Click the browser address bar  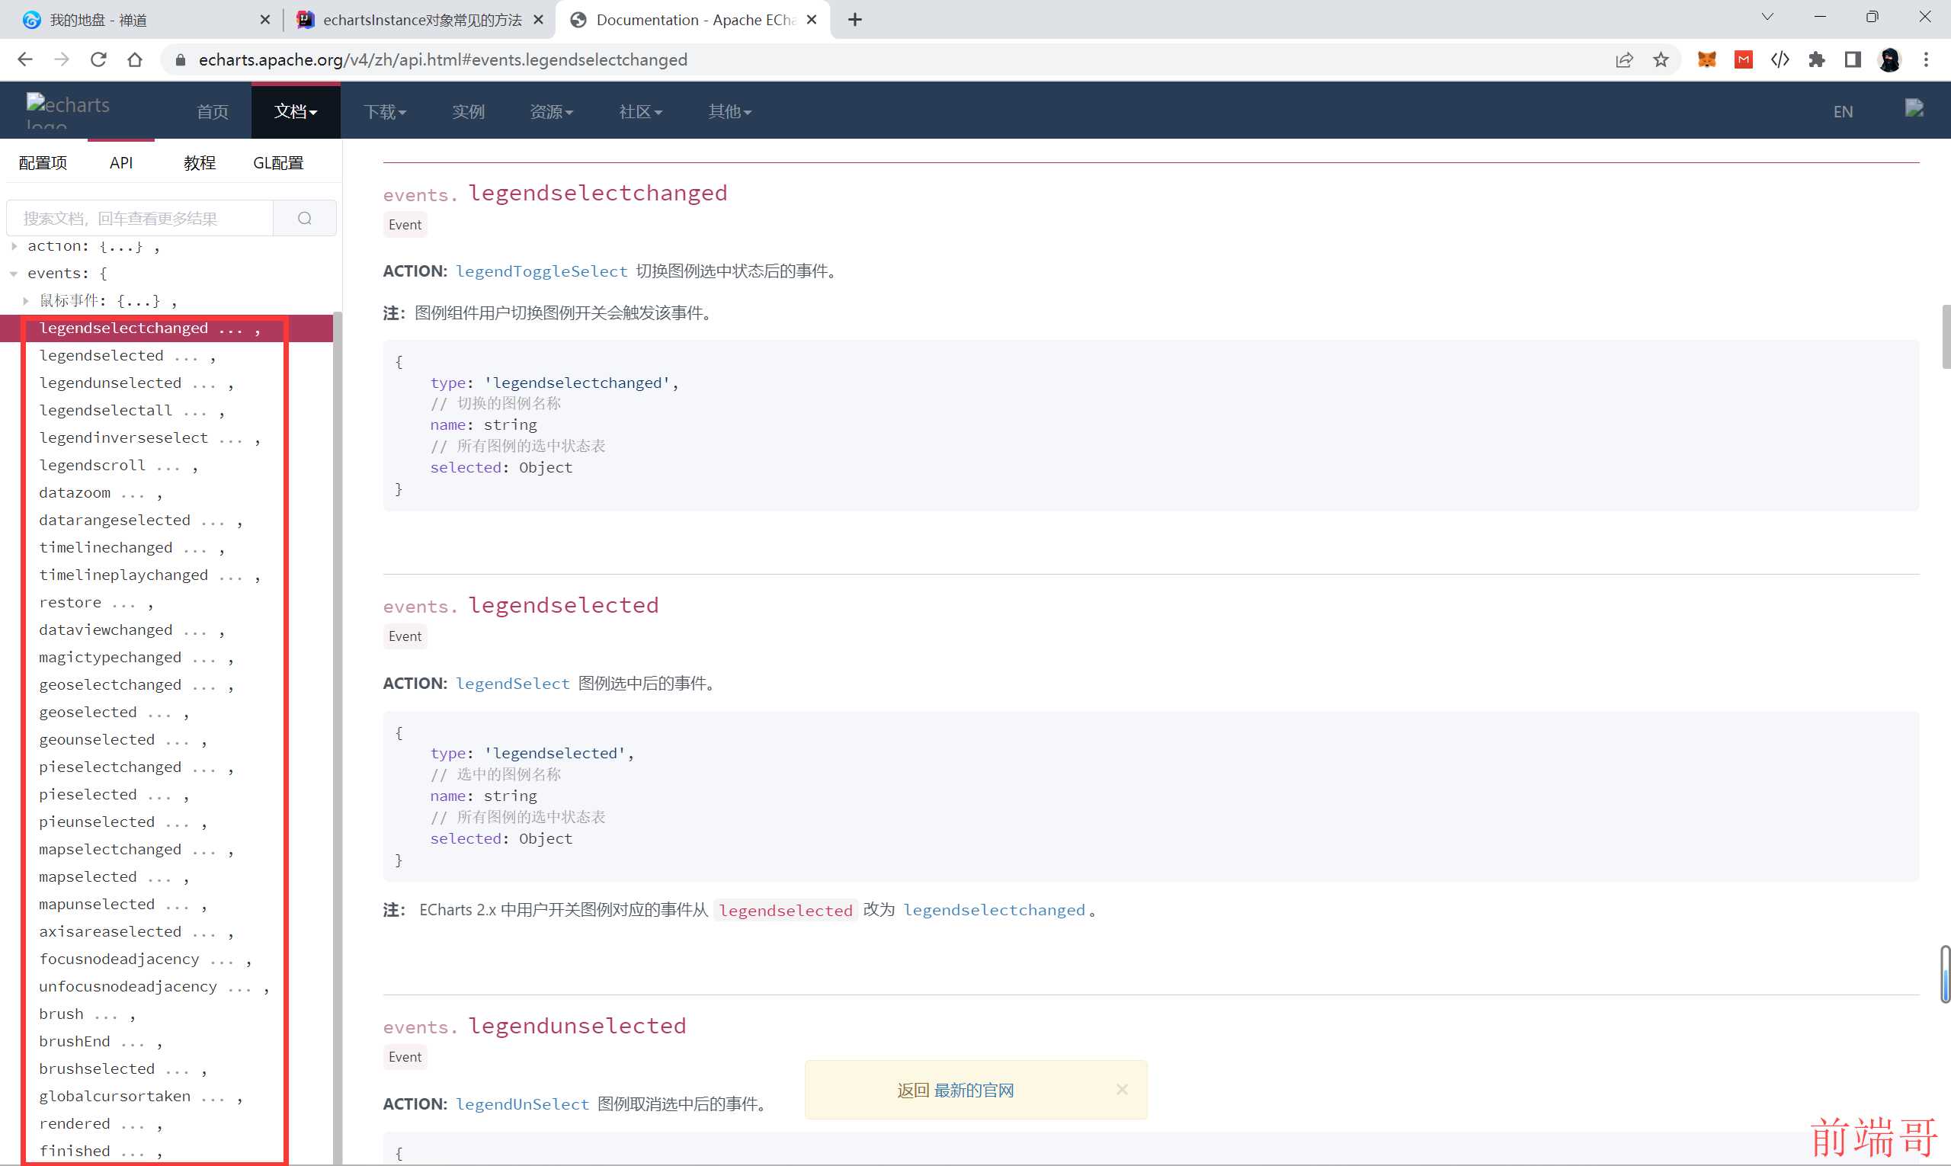pos(888,59)
